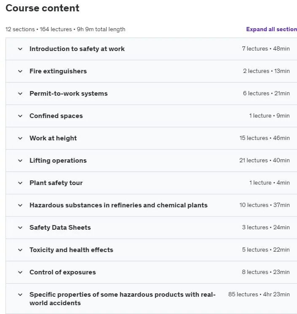This screenshot has height=314, width=297.
Task: Click the Safety Data Sheets chevron
Action: click(20, 228)
